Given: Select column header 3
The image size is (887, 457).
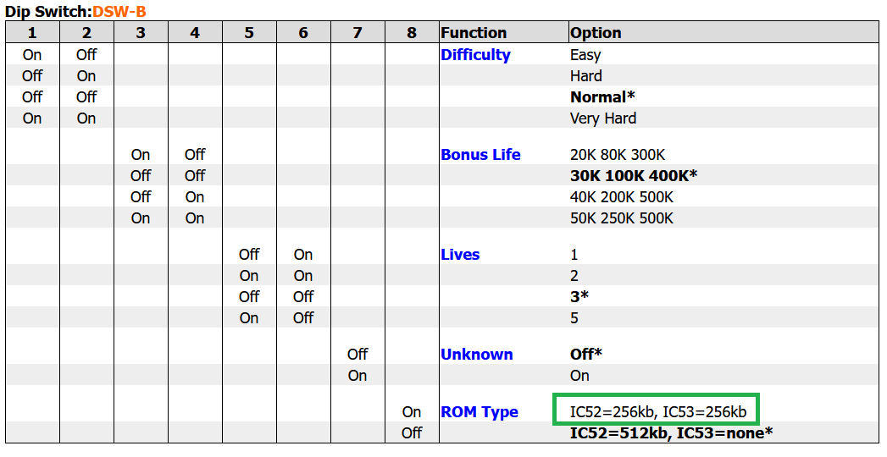Looking at the screenshot, I should point(141,33).
